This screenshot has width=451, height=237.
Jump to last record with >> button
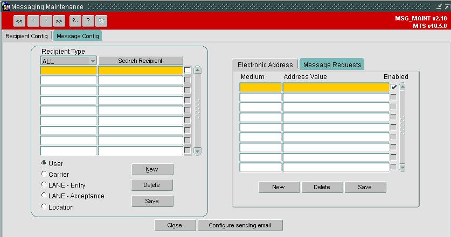click(59, 21)
